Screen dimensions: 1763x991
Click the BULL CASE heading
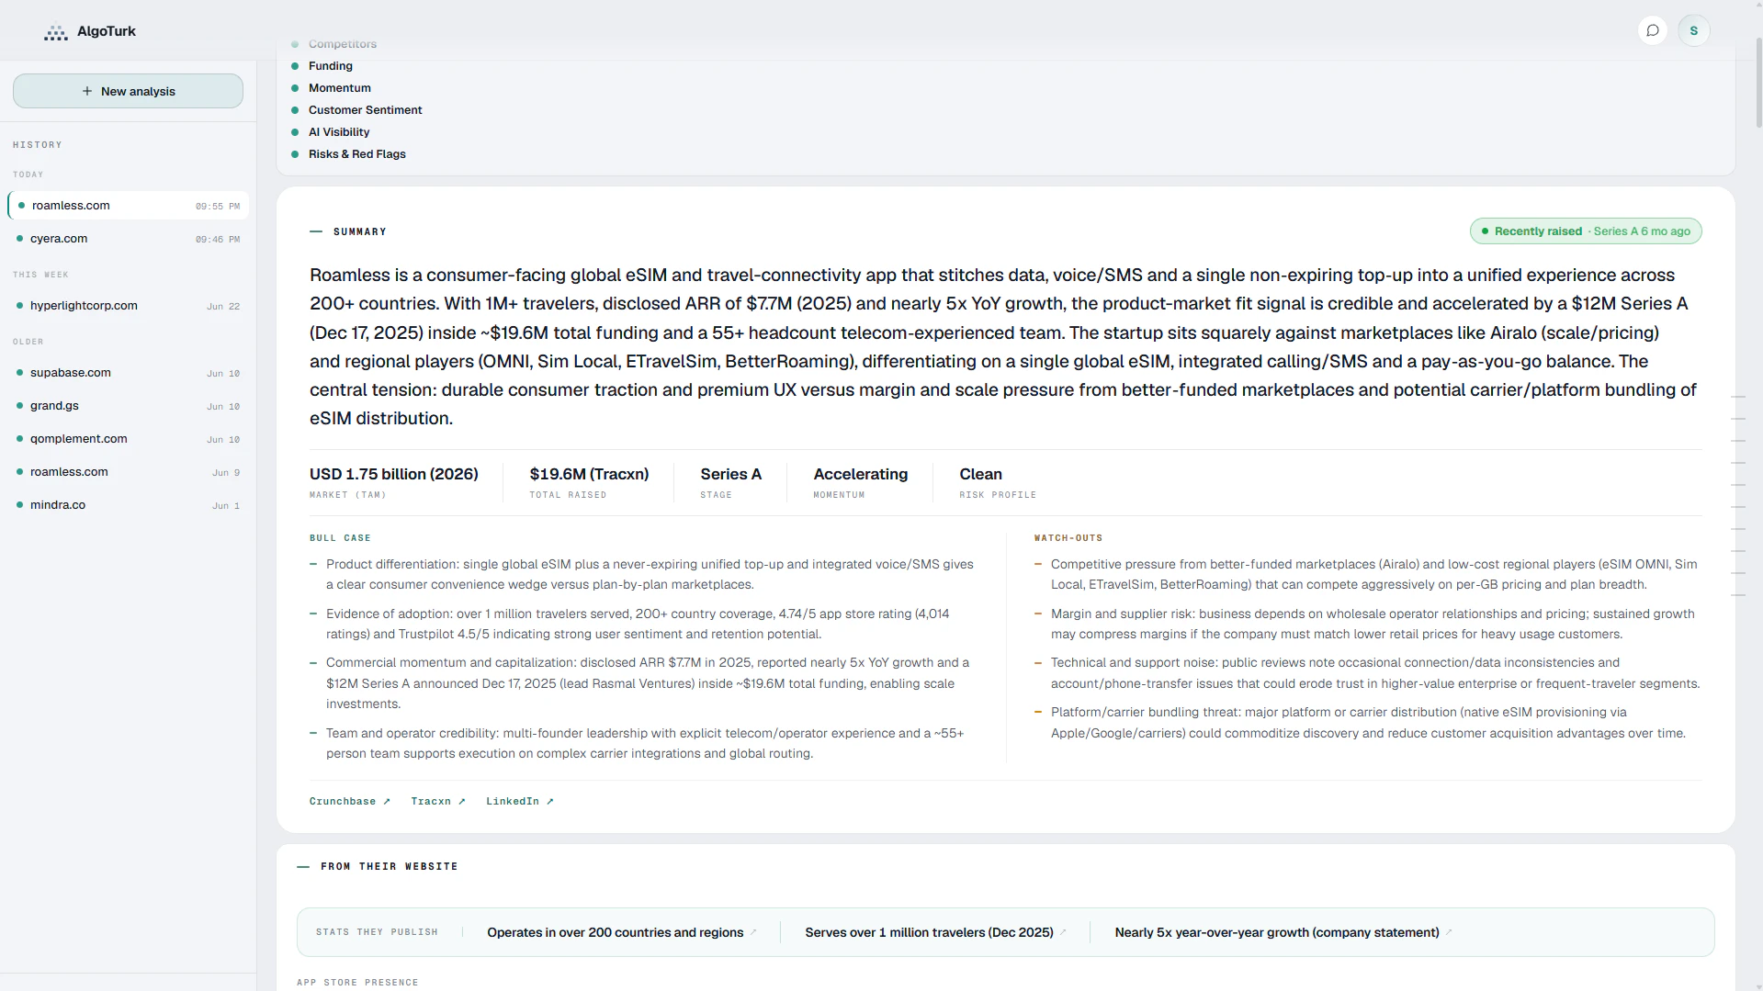(x=340, y=538)
